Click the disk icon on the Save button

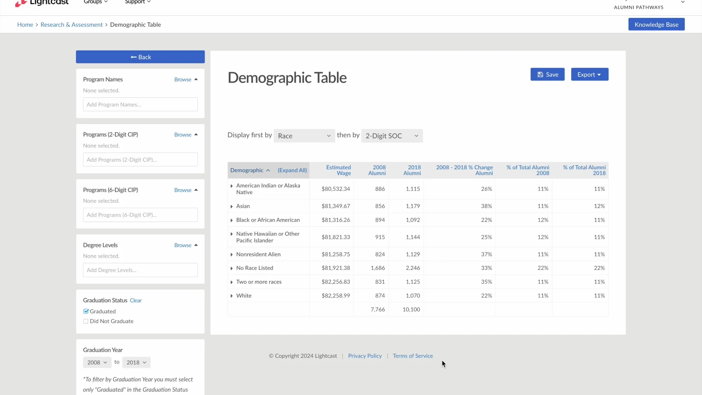tap(540, 74)
